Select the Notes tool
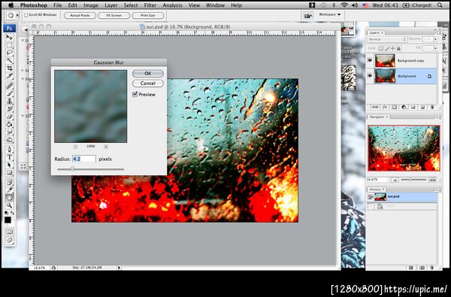 pyautogui.click(x=9, y=182)
